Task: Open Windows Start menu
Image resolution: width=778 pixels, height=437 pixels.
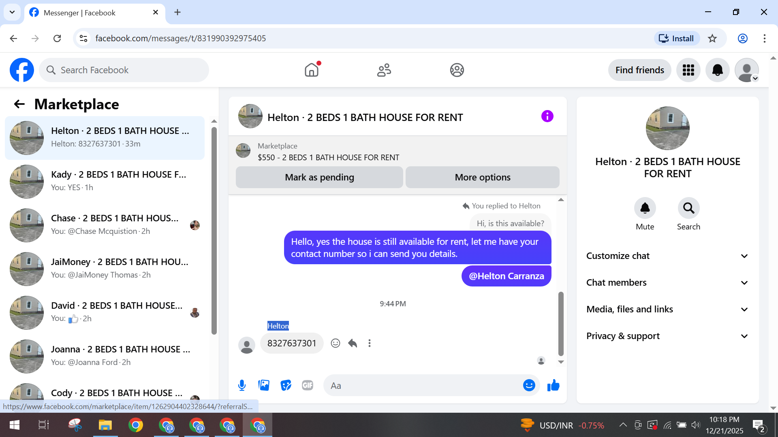Action: [x=15, y=425]
